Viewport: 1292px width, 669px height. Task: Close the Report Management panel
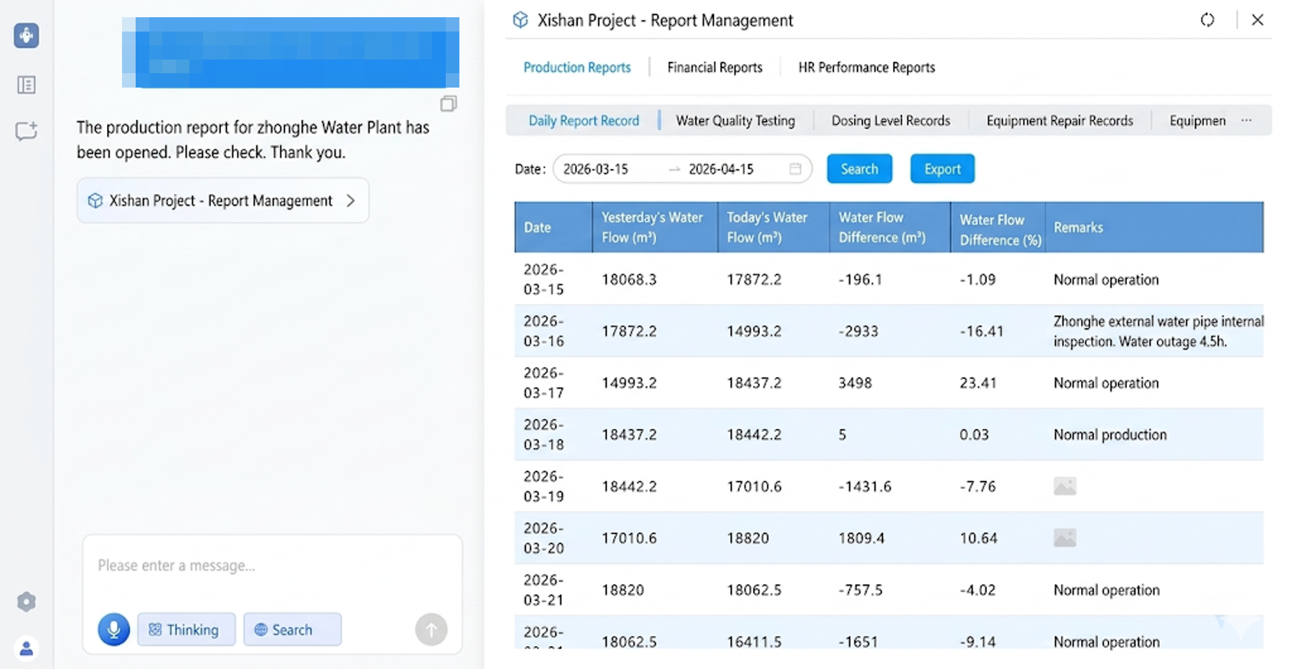(1258, 20)
